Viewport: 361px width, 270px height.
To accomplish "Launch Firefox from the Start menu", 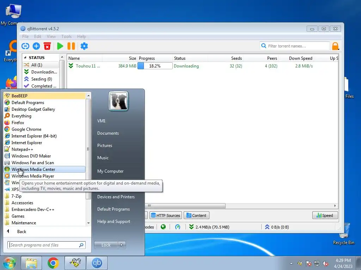I will tap(44, 123).
